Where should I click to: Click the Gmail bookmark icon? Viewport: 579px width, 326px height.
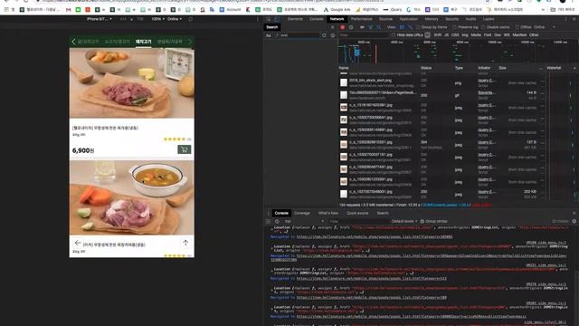pos(68,10)
